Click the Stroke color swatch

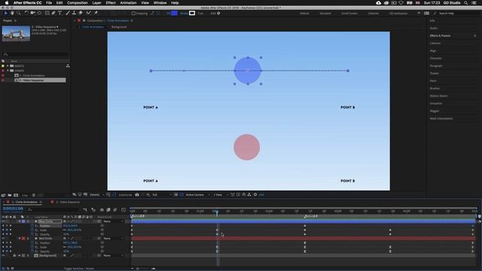192,14
